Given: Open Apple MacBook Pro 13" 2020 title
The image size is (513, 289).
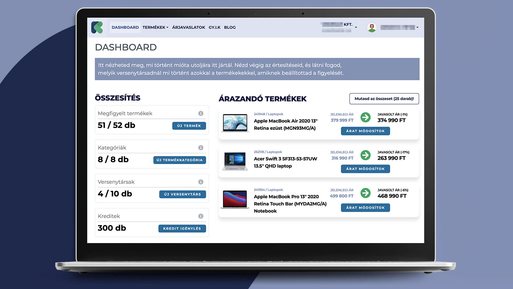Looking at the screenshot, I should (290, 204).
